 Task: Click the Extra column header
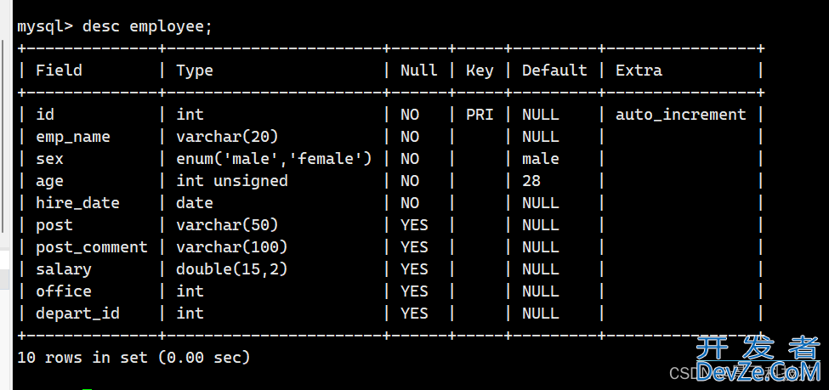pos(639,71)
